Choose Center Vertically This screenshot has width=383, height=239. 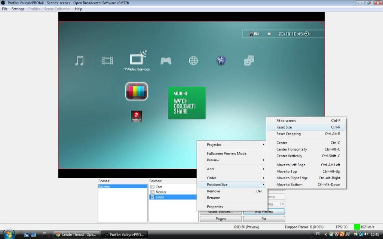pos(306,156)
